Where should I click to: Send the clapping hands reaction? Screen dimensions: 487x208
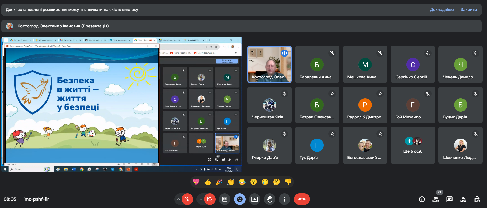[x=230, y=182]
